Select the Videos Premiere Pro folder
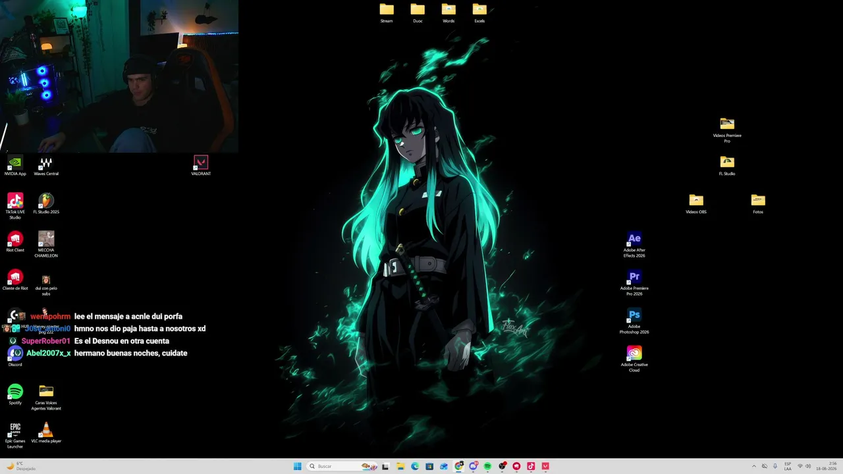 727,130
